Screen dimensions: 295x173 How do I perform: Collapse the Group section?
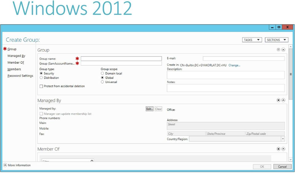(283, 50)
